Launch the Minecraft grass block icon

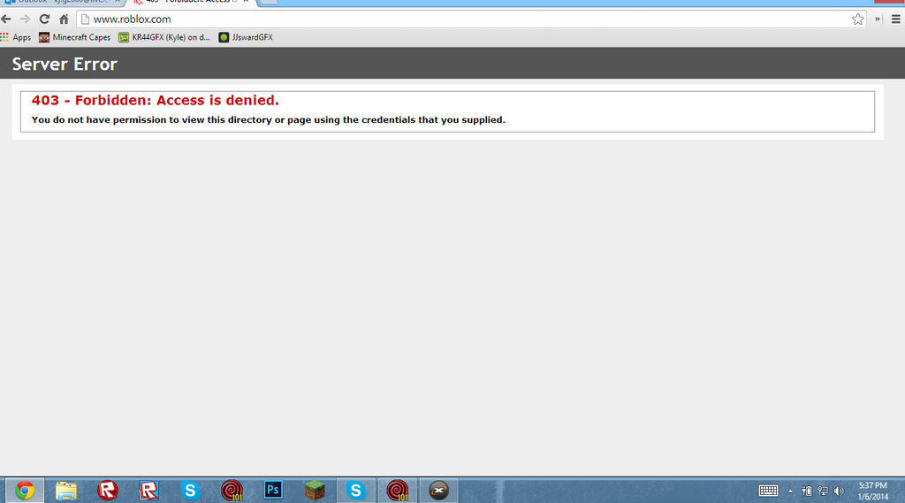[x=315, y=491]
